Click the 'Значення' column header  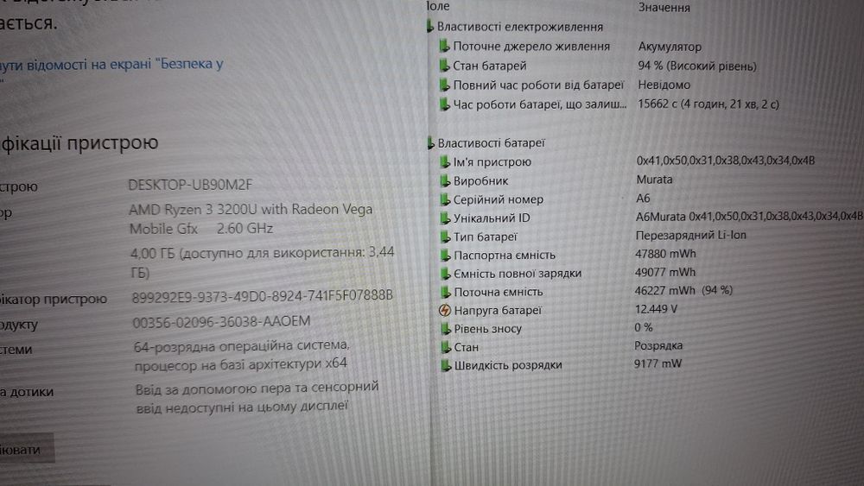(664, 8)
